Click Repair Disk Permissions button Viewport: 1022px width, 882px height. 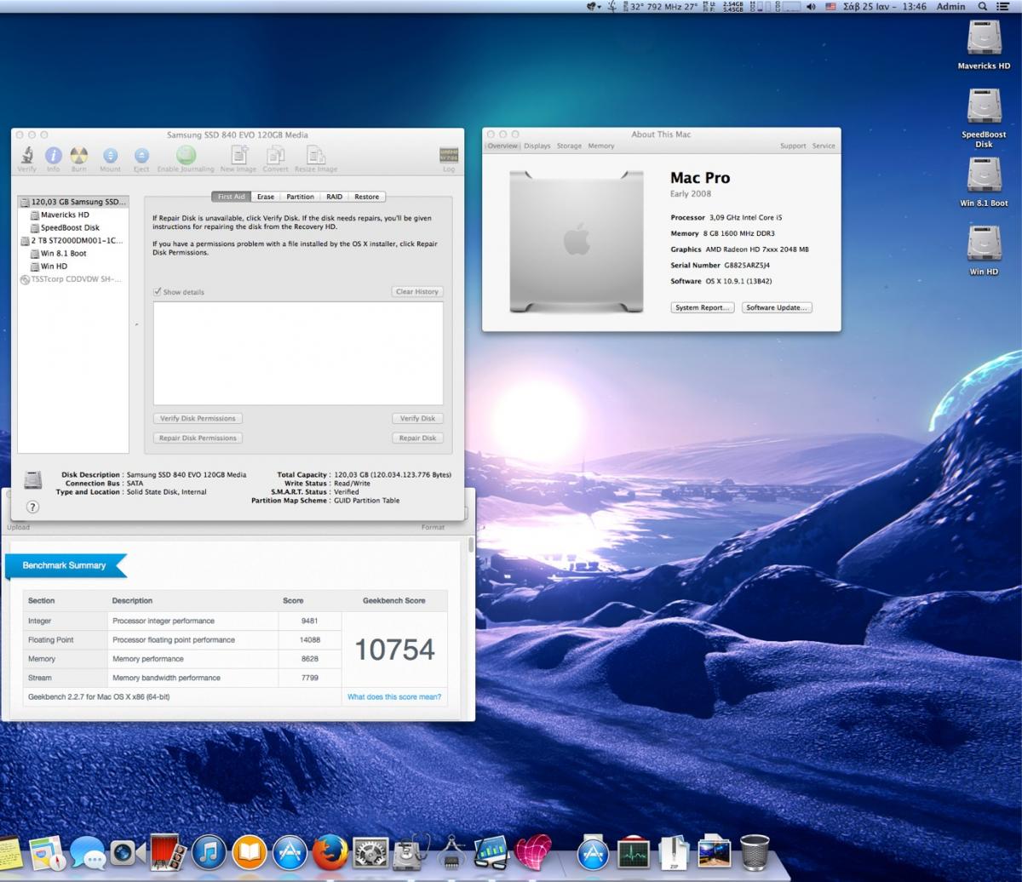tap(198, 438)
